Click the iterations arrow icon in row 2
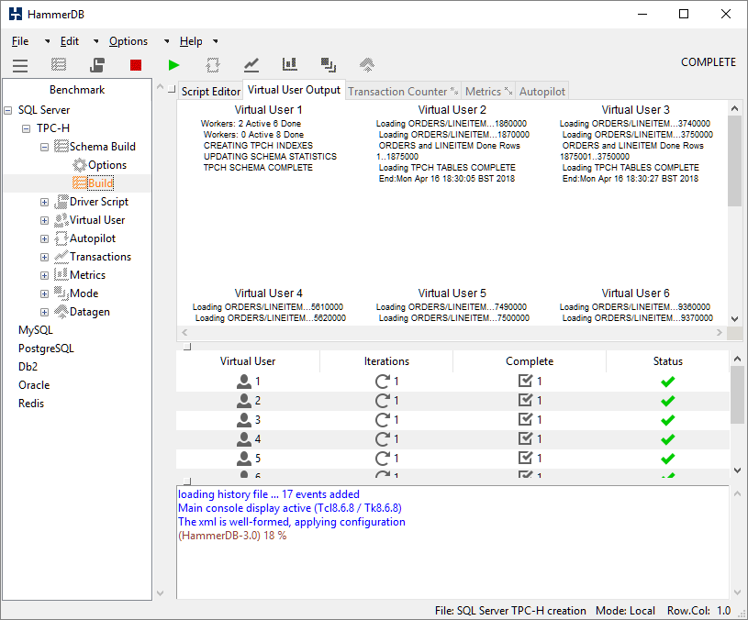This screenshot has height=620, width=748. tap(382, 400)
